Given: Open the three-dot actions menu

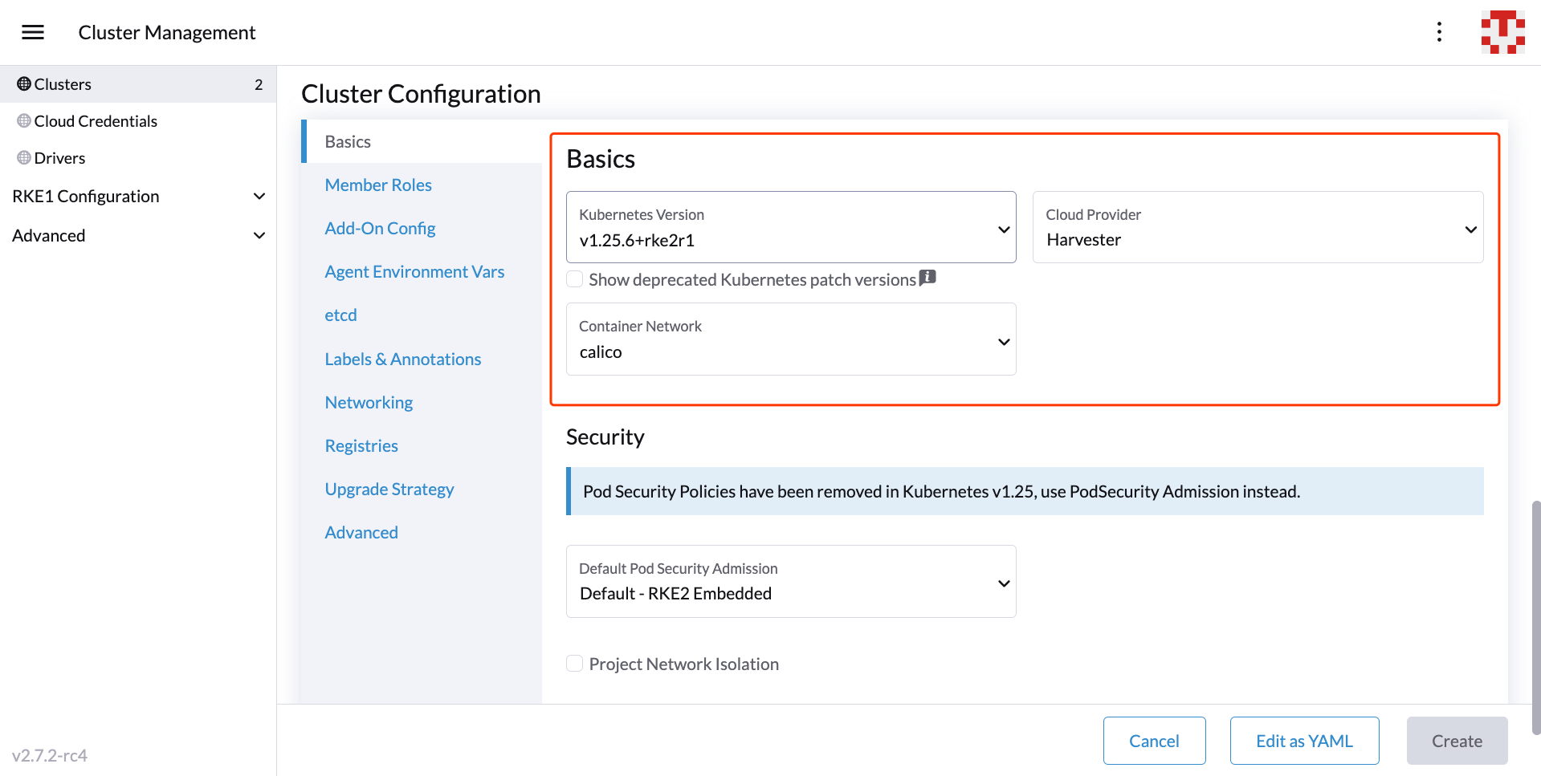Looking at the screenshot, I should (1439, 32).
